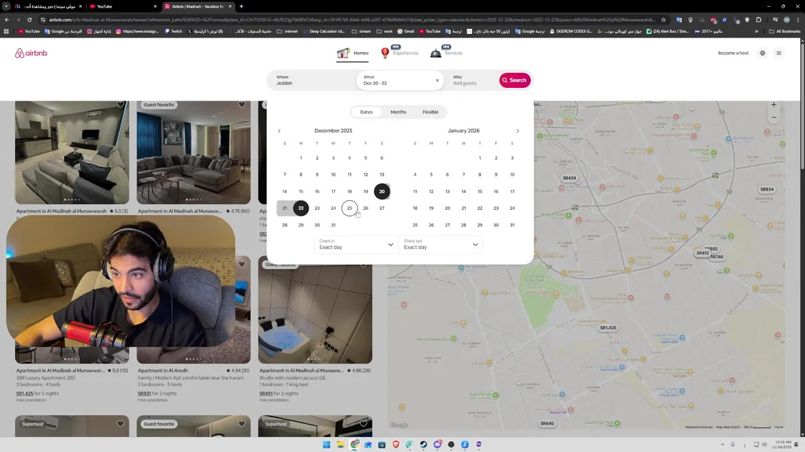Reload the page in the browser
805x452 pixels.
(x=29, y=19)
